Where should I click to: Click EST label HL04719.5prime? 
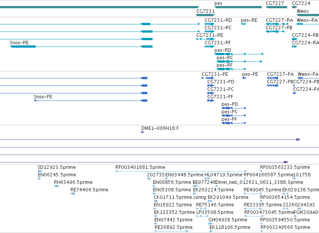pos(223,175)
